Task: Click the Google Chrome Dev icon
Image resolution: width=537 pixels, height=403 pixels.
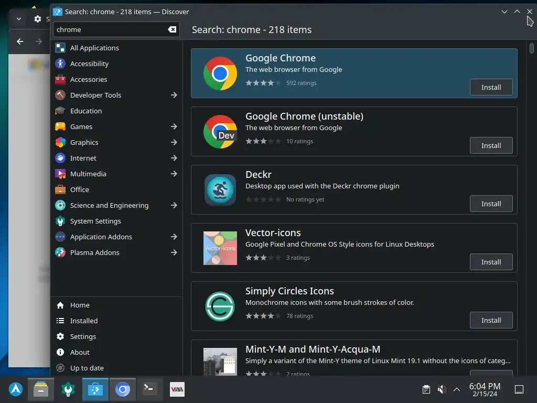Action: click(220, 132)
